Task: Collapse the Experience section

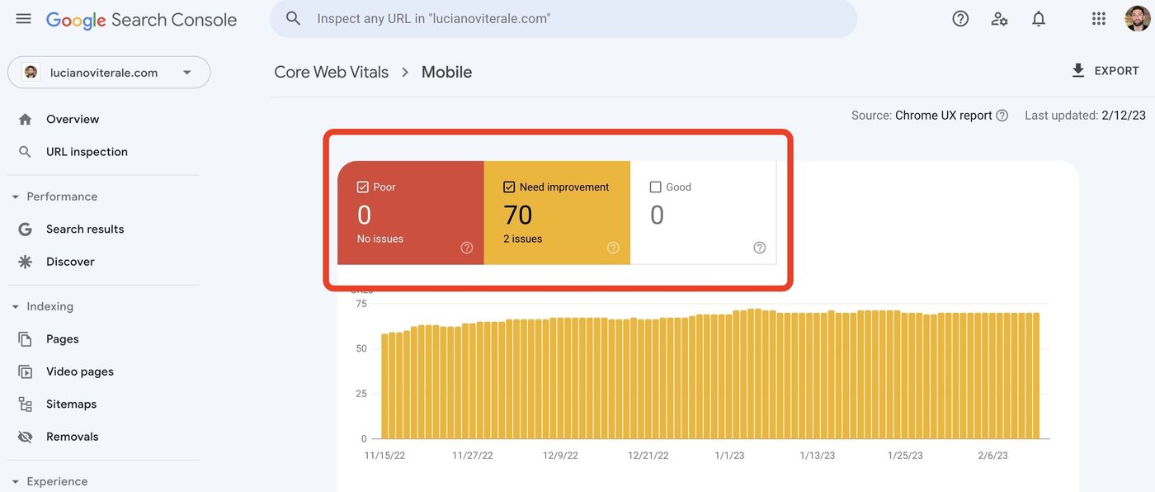Action: pyautogui.click(x=15, y=482)
